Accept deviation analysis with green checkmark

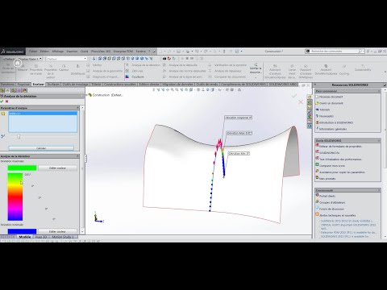[x=2, y=101]
